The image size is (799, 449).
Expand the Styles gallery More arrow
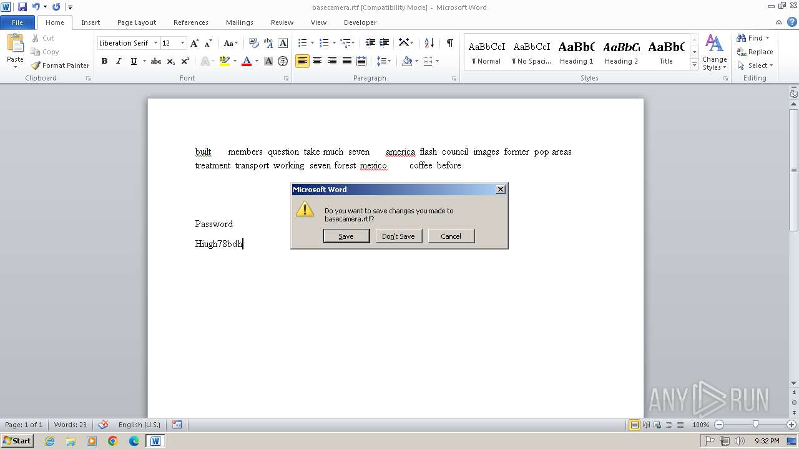pos(694,65)
